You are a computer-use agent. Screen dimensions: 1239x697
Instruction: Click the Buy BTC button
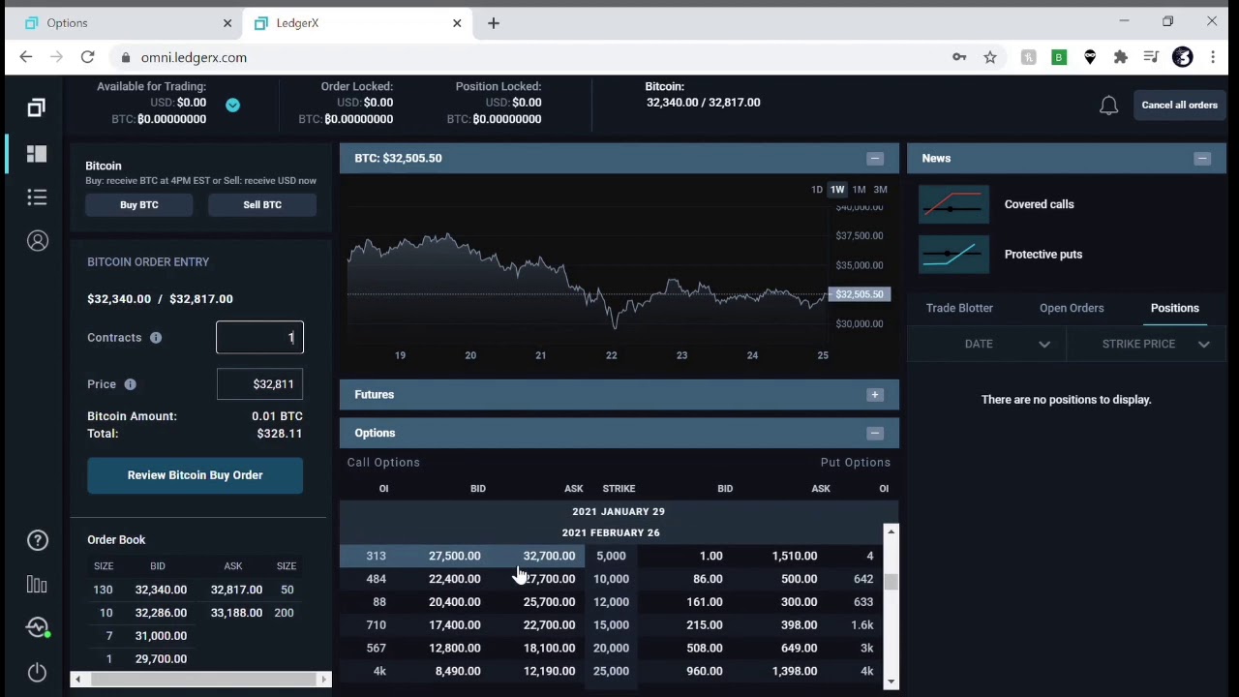tap(139, 205)
